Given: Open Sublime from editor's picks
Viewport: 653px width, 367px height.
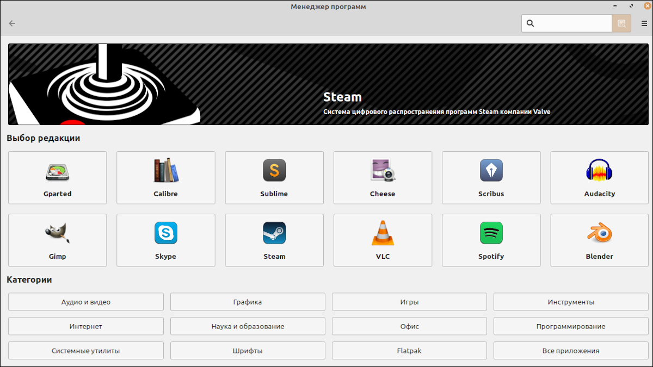Looking at the screenshot, I should (x=274, y=178).
